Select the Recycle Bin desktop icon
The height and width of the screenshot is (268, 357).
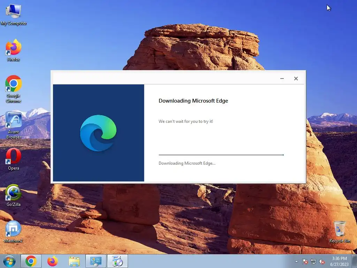pyautogui.click(x=340, y=232)
